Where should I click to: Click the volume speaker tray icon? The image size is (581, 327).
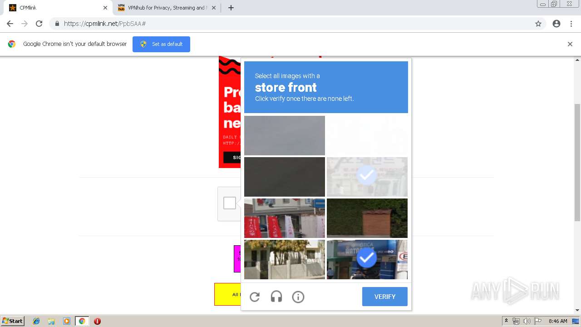point(527,321)
